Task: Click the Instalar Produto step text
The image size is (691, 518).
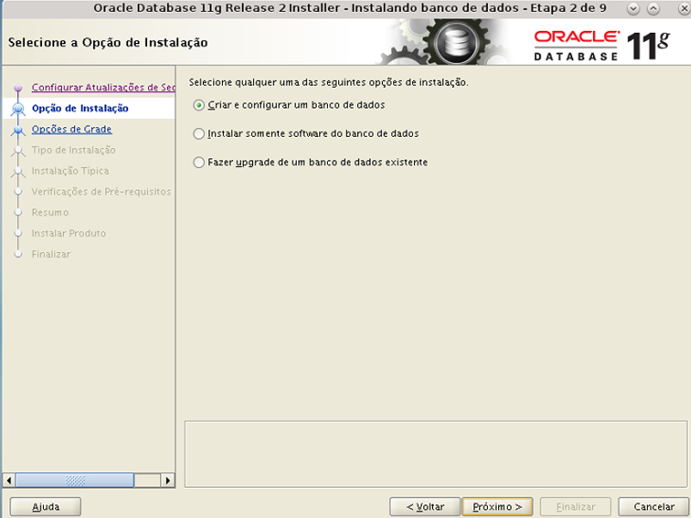Action: tap(69, 233)
